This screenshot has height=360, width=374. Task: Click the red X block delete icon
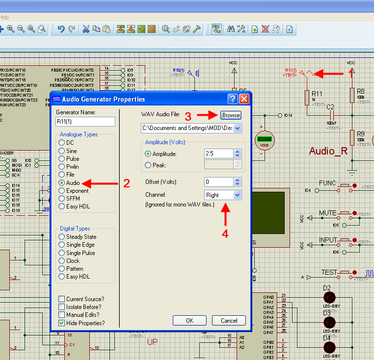(x=152, y=29)
